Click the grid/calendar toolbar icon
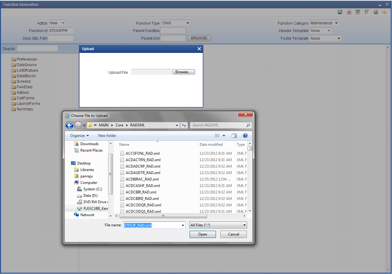Viewport: 392px width, 274px height. coord(358,12)
